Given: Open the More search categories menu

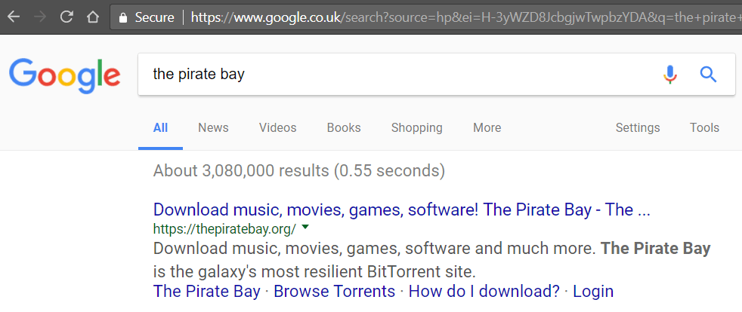Looking at the screenshot, I should pyautogui.click(x=487, y=128).
